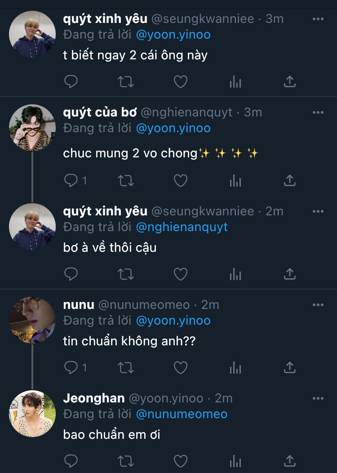Viewport: 337px width, 473px height.
Task: Open Jeonghan's profile picture
Action: [32, 413]
